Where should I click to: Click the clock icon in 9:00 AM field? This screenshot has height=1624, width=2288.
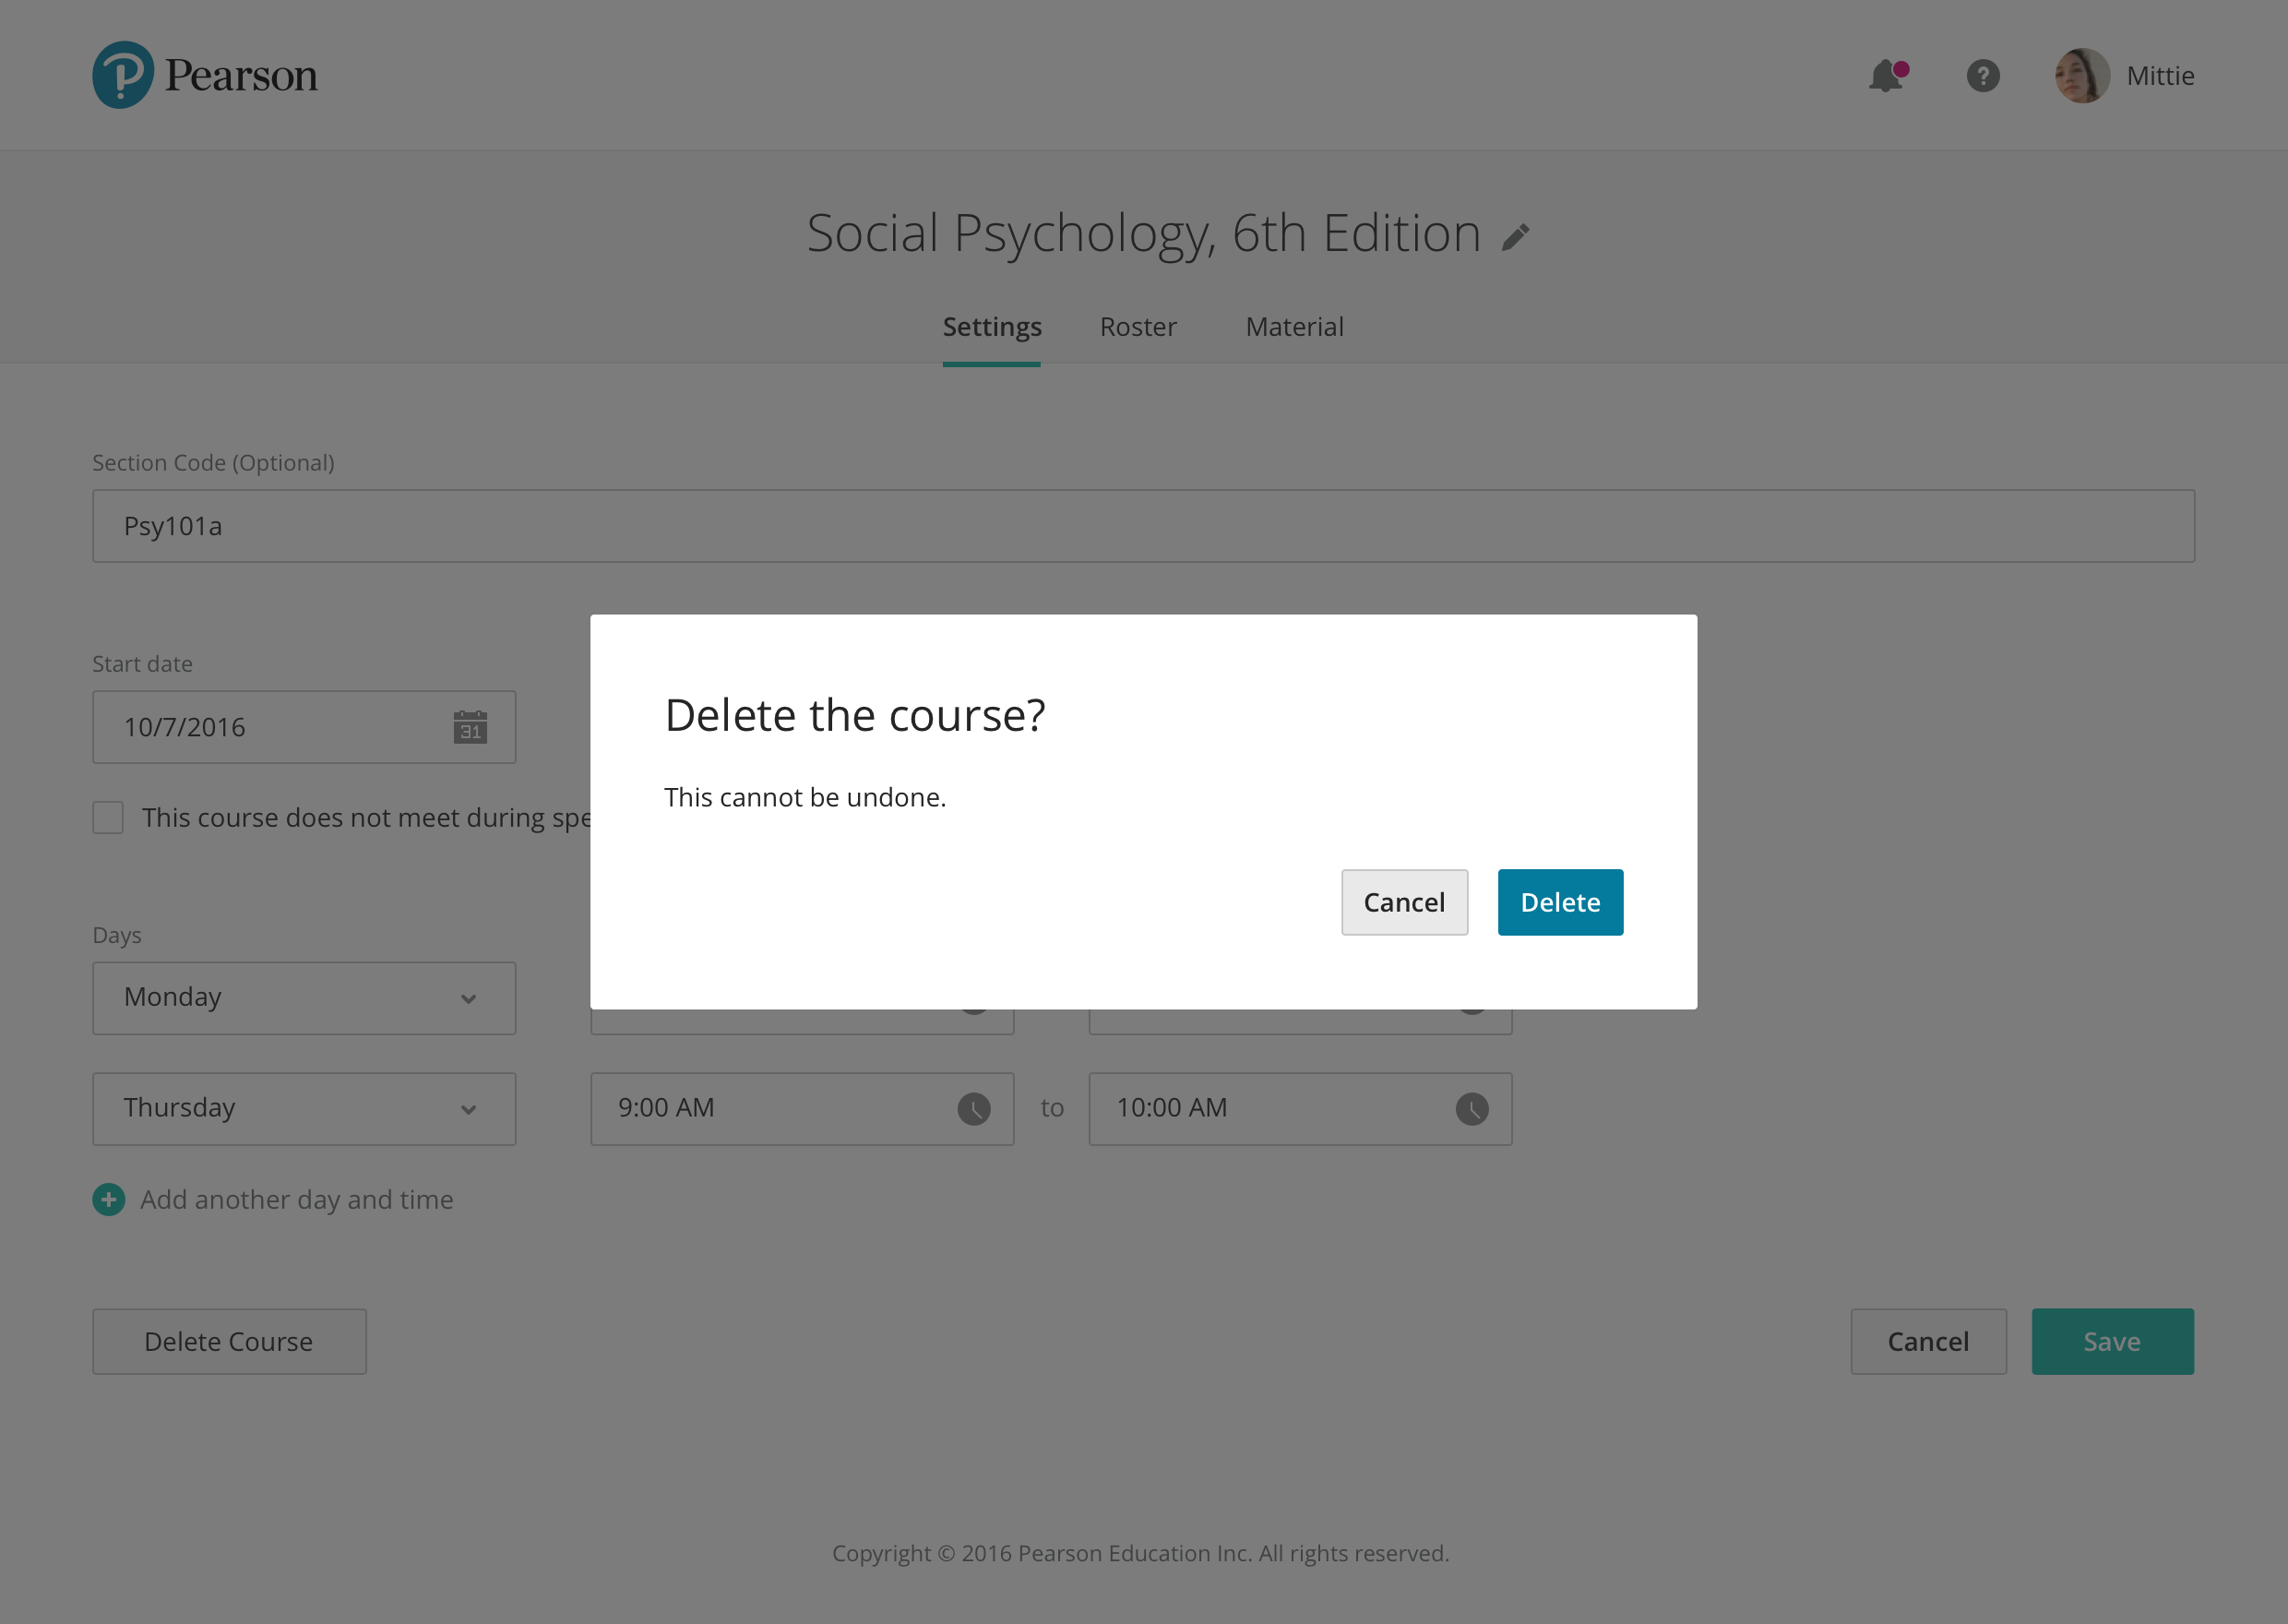pyautogui.click(x=973, y=1108)
